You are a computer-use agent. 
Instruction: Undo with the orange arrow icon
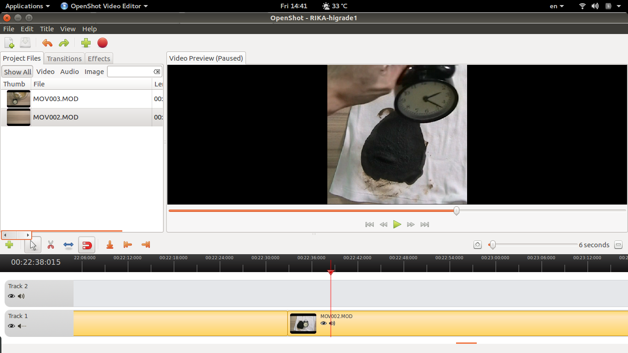(x=47, y=43)
